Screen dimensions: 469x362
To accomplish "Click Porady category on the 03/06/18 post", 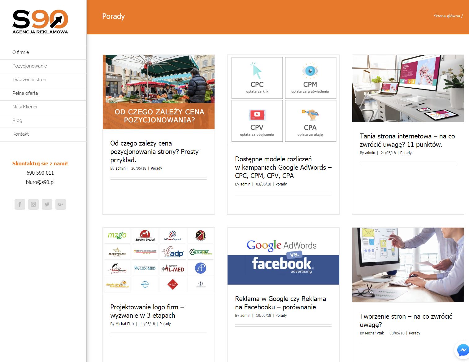I will coord(281,184).
